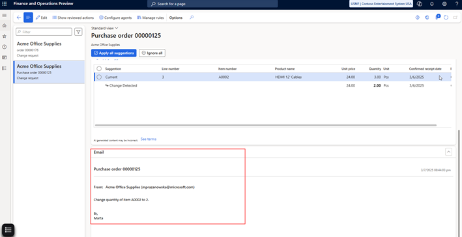Screen dimensions: 462x237
Task: Click the Search for a page box
Action: (212, 4)
